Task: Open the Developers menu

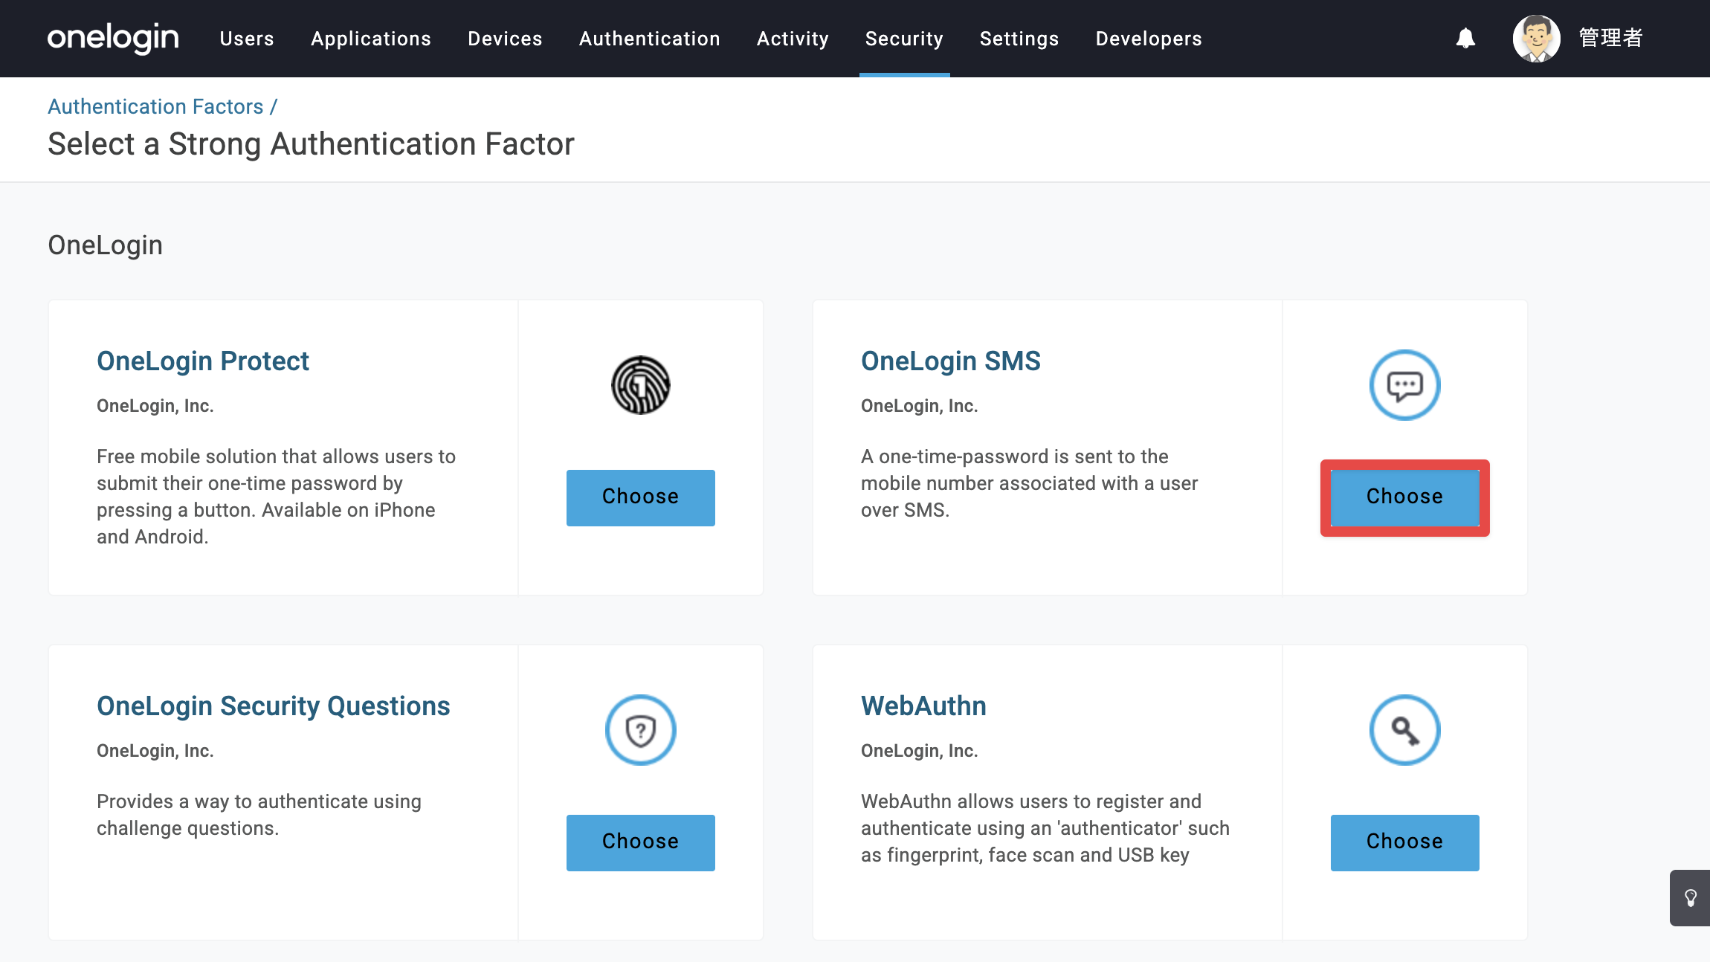Action: click(1149, 39)
